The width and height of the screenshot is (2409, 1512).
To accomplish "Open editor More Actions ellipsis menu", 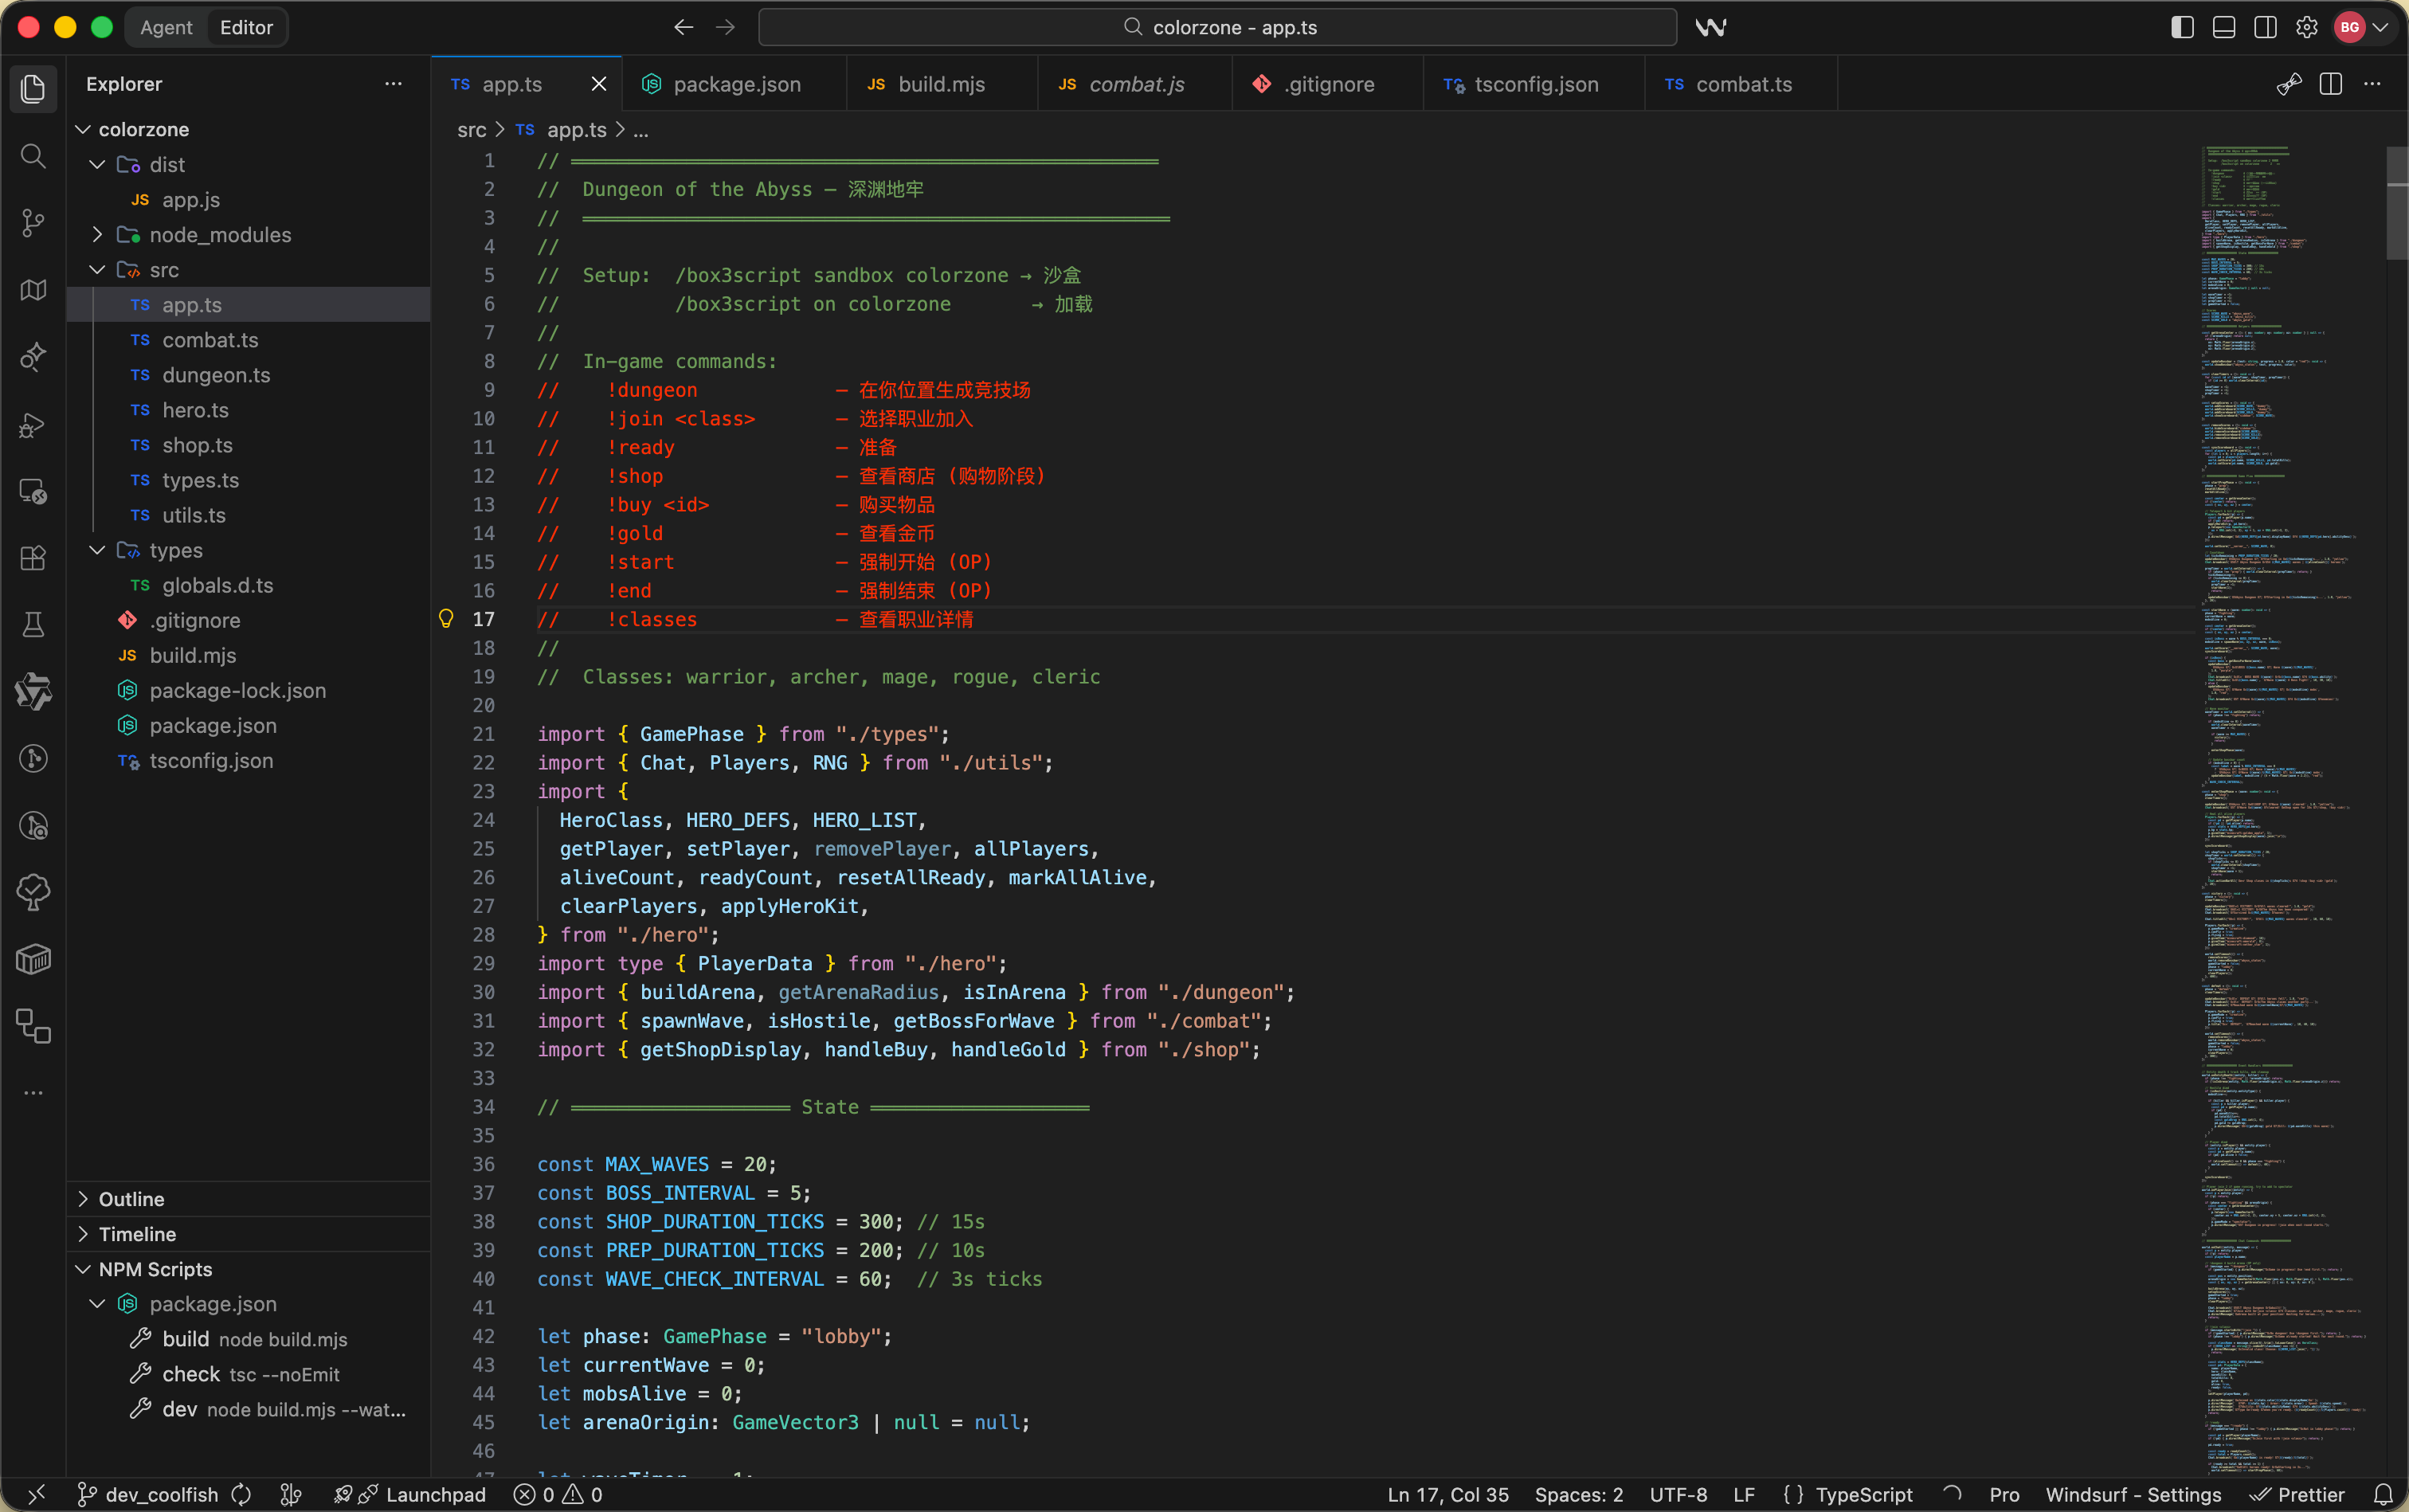I will point(2372,84).
